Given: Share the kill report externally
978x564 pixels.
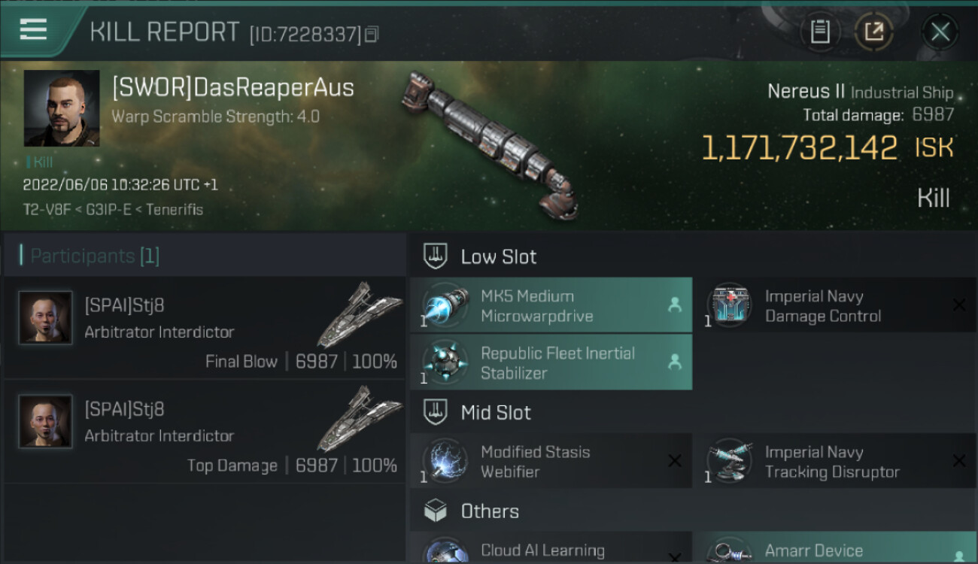Looking at the screenshot, I should click(x=874, y=32).
